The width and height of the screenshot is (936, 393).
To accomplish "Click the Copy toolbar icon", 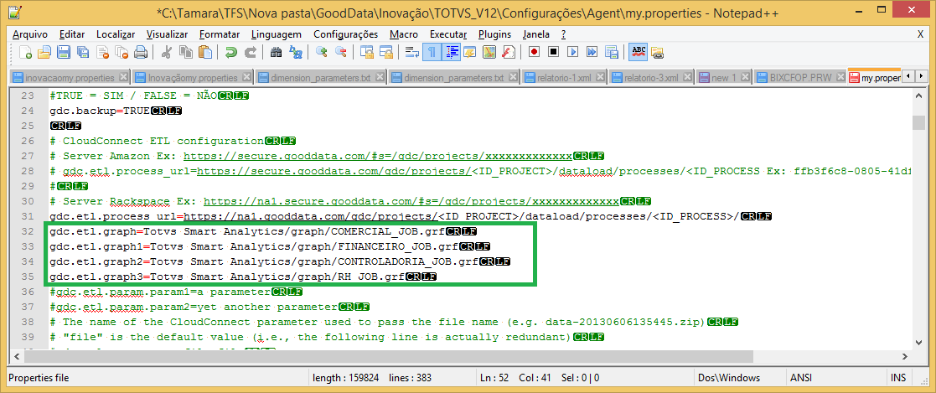I will click(x=186, y=52).
